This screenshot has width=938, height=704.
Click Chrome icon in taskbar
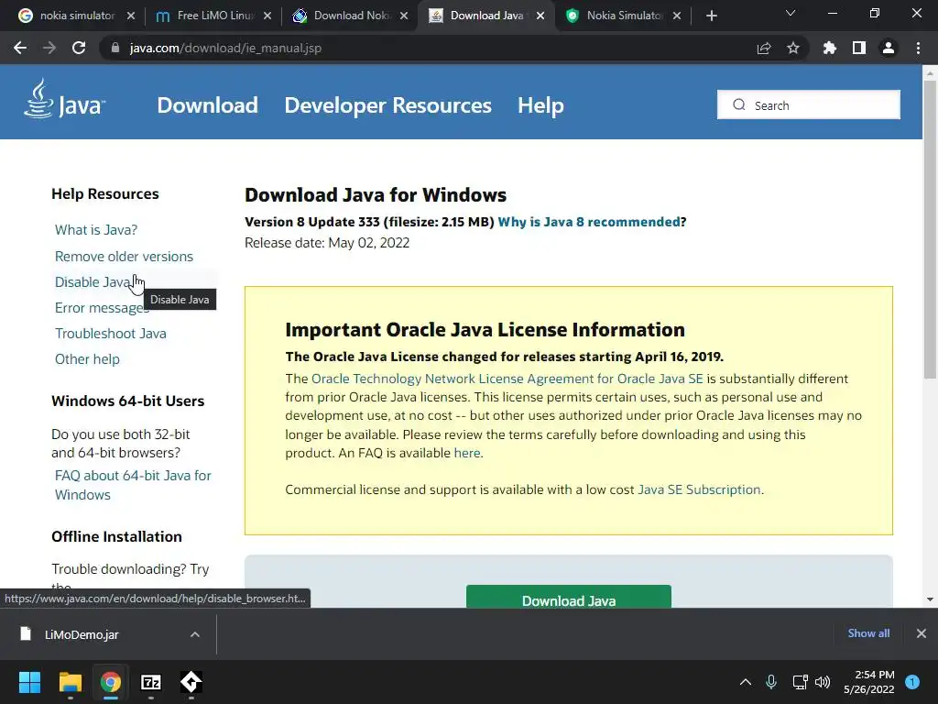point(111,682)
